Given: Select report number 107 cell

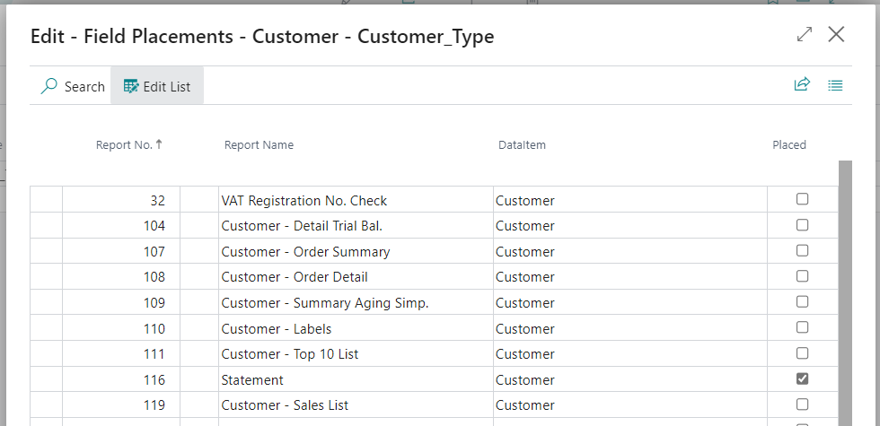Looking at the screenshot, I should 121,252.
